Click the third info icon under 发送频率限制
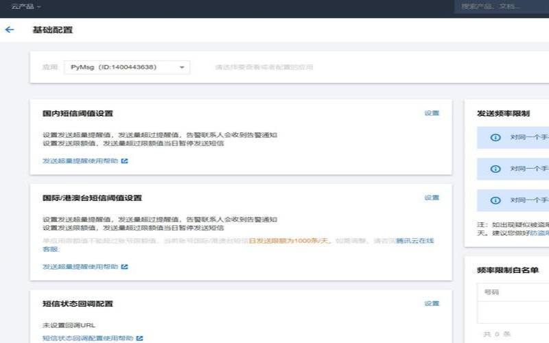 (495, 200)
